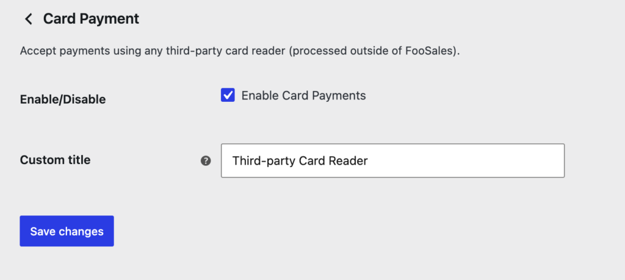Viewport: 625px width, 280px height.
Task: Click the question mark help icon
Action: 206,160
